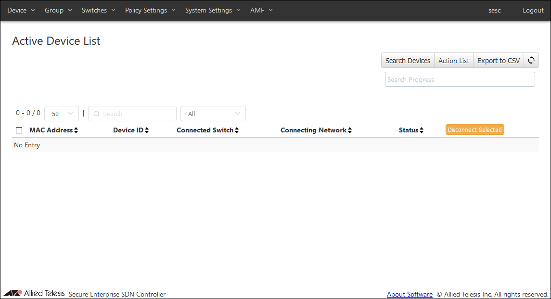551x299 pixels.
Task: Click the Search Progress field
Action: point(460,79)
